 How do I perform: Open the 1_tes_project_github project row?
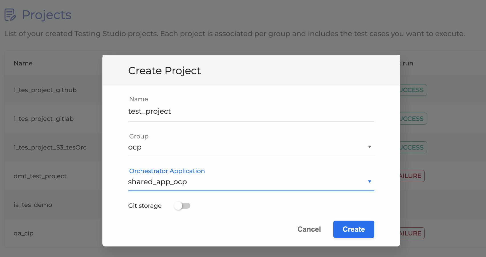click(45, 90)
